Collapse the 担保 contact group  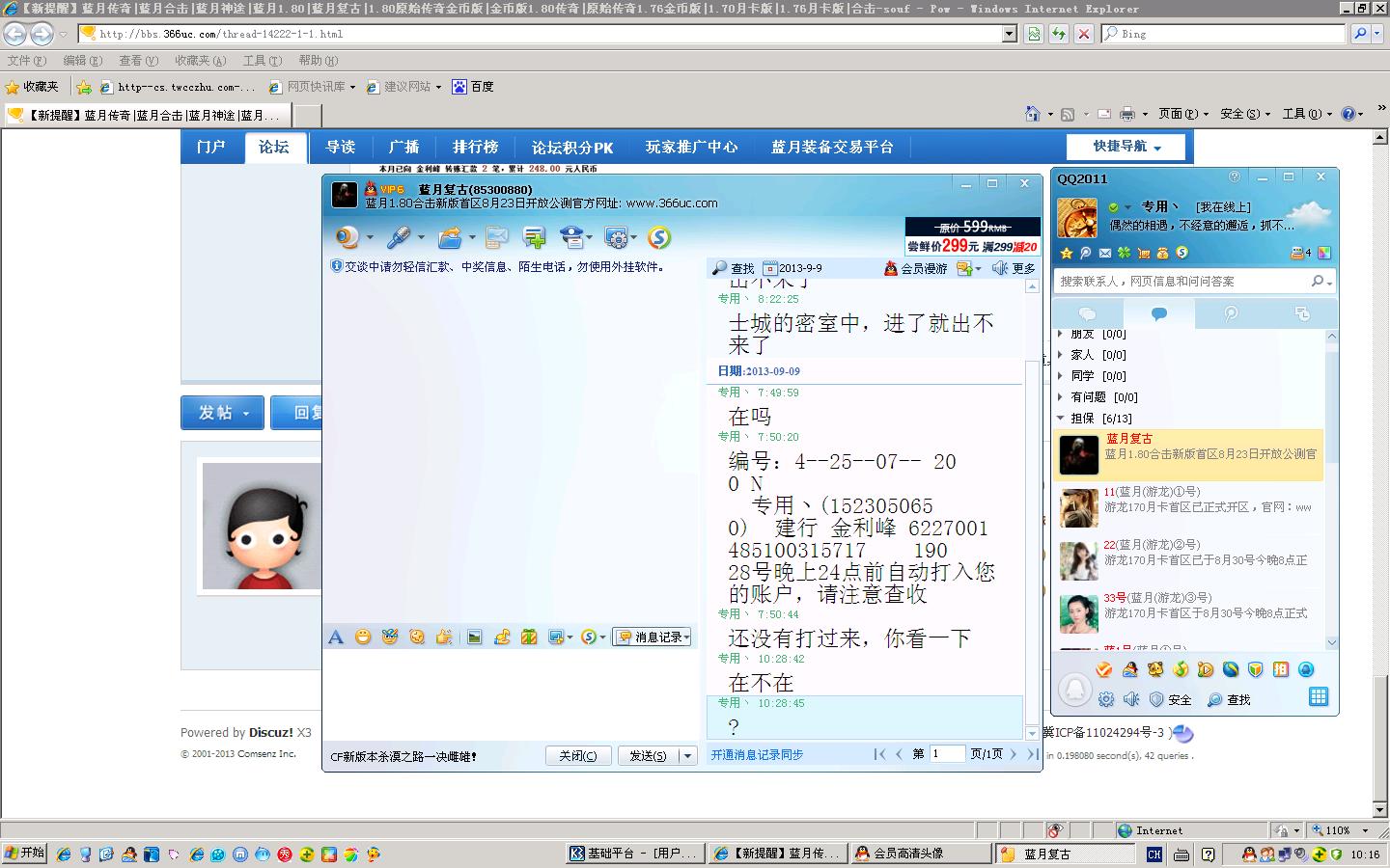coord(1061,419)
